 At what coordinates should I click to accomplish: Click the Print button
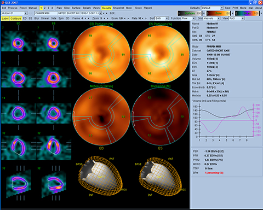point(235,8)
